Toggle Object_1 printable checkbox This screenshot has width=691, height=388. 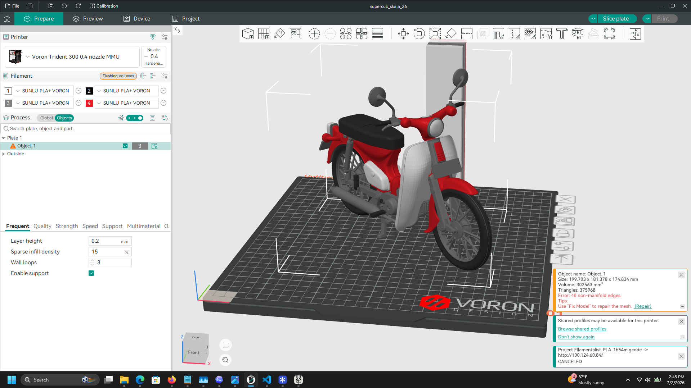coord(125,146)
